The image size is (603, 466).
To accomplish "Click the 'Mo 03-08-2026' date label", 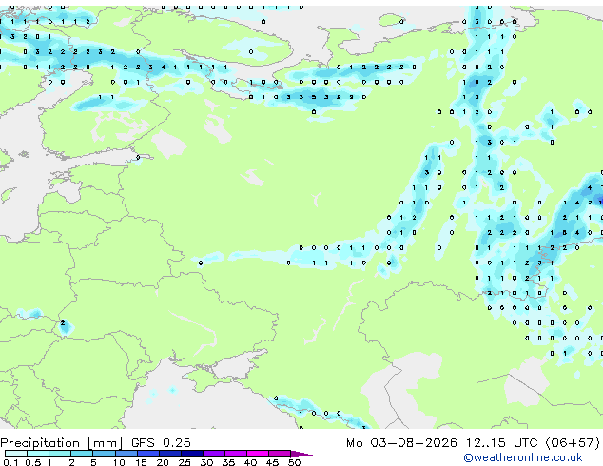I will click(x=401, y=443).
